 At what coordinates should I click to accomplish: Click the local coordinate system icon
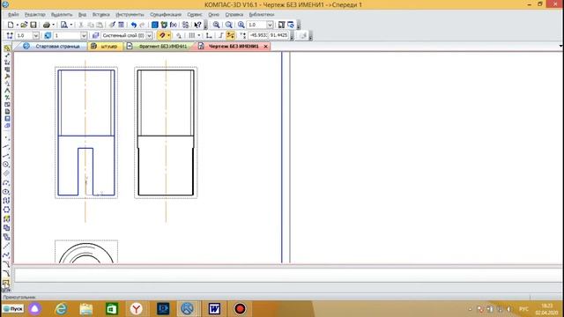[208, 35]
